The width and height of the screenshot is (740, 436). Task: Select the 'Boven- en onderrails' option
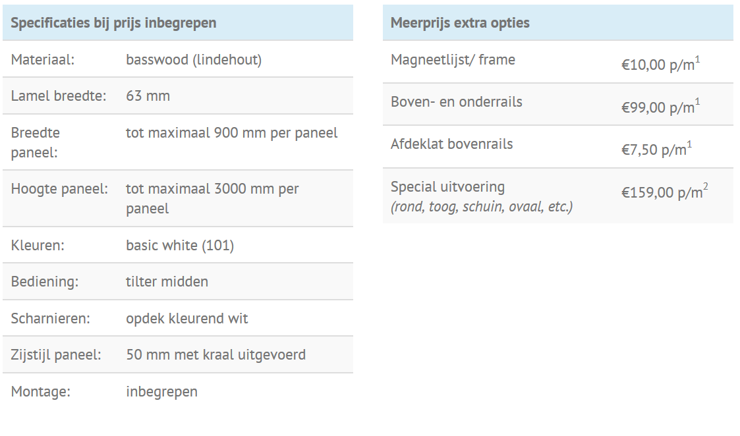[457, 102]
